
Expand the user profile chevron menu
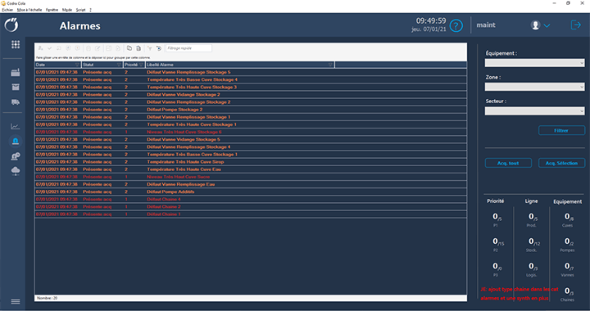547,25
